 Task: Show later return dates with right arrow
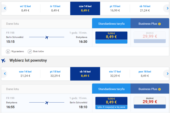(x=167, y=74)
